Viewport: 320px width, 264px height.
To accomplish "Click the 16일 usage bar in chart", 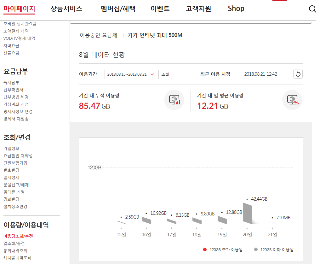I will click(x=146, y=220).
